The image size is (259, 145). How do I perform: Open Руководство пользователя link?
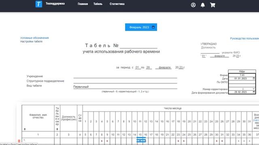[244, 39]
